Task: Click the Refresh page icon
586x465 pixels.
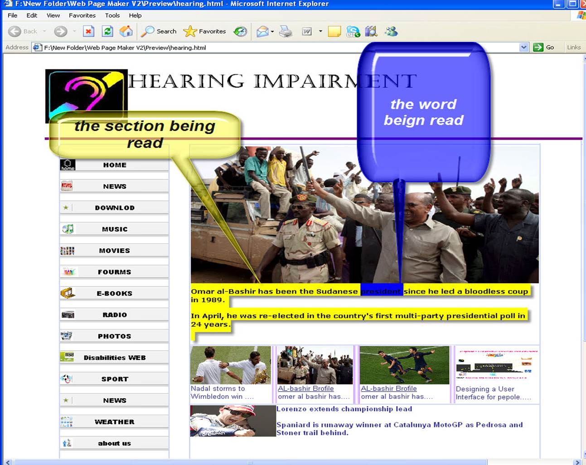Action: [x=107, y=31]
